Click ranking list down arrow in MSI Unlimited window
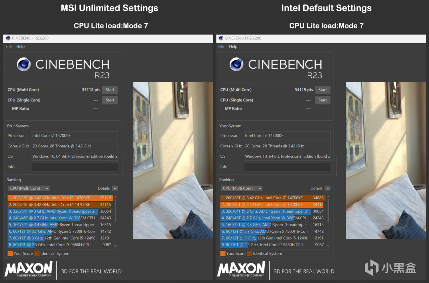The image size is (429, 283). point(116,245)
